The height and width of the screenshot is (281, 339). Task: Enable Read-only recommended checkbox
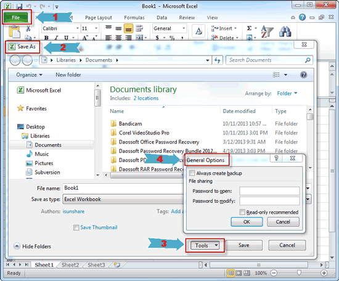242,212
